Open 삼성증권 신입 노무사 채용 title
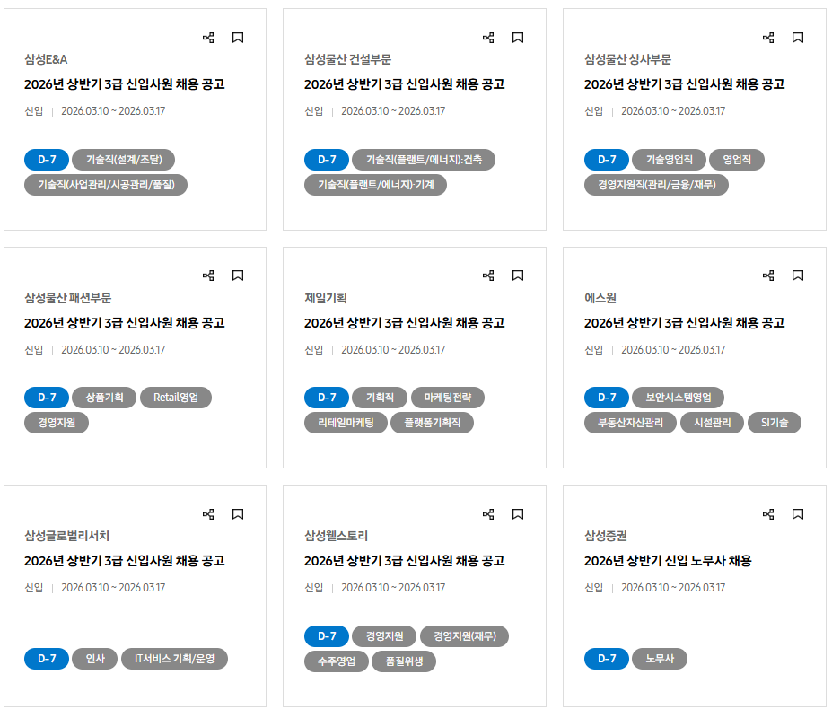This screenshot has width=832, height=709. pos(668,561)
